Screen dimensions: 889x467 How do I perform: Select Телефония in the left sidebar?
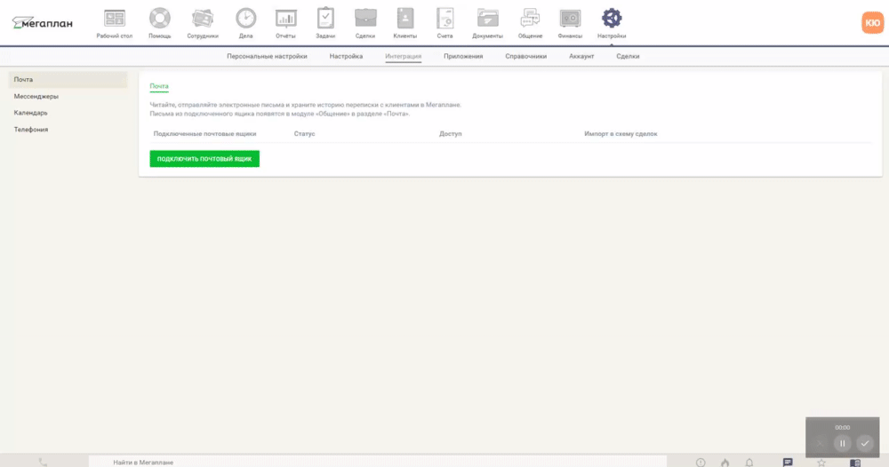tap(31, 129)
